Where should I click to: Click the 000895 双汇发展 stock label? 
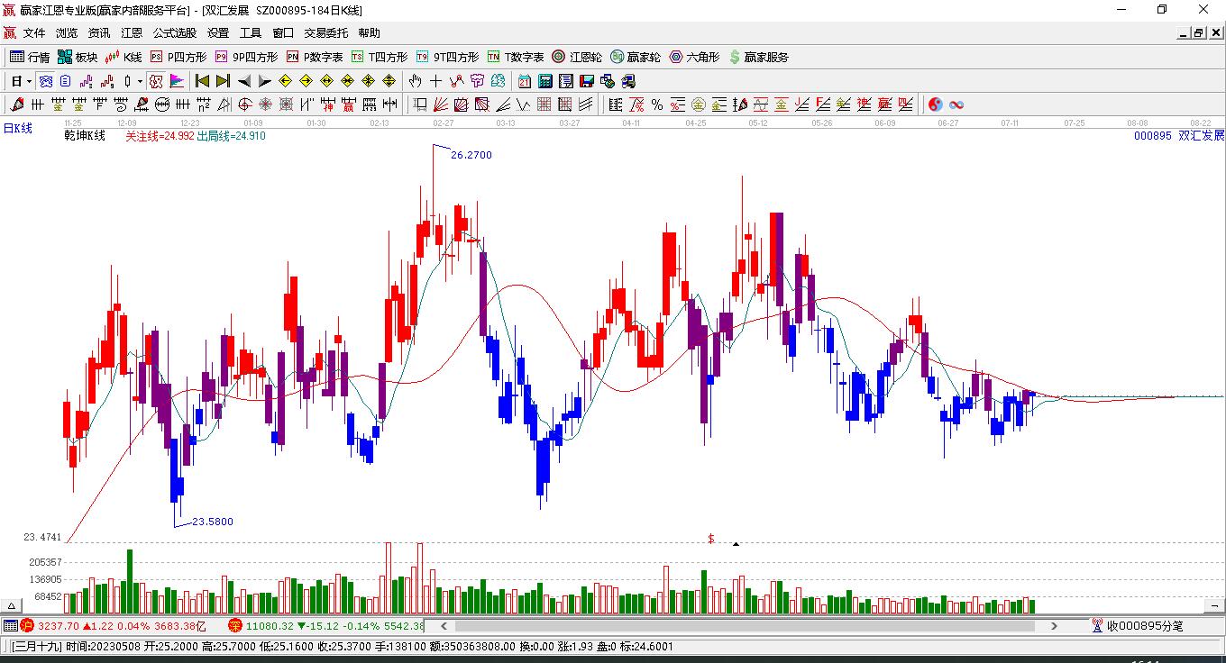(x=1179, y=136)
